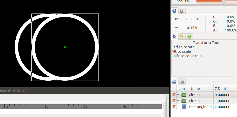The height and width of the screenshot is (117, 237).
Task: Click the Z Depth value 2.000000
Action: point(222,107)
